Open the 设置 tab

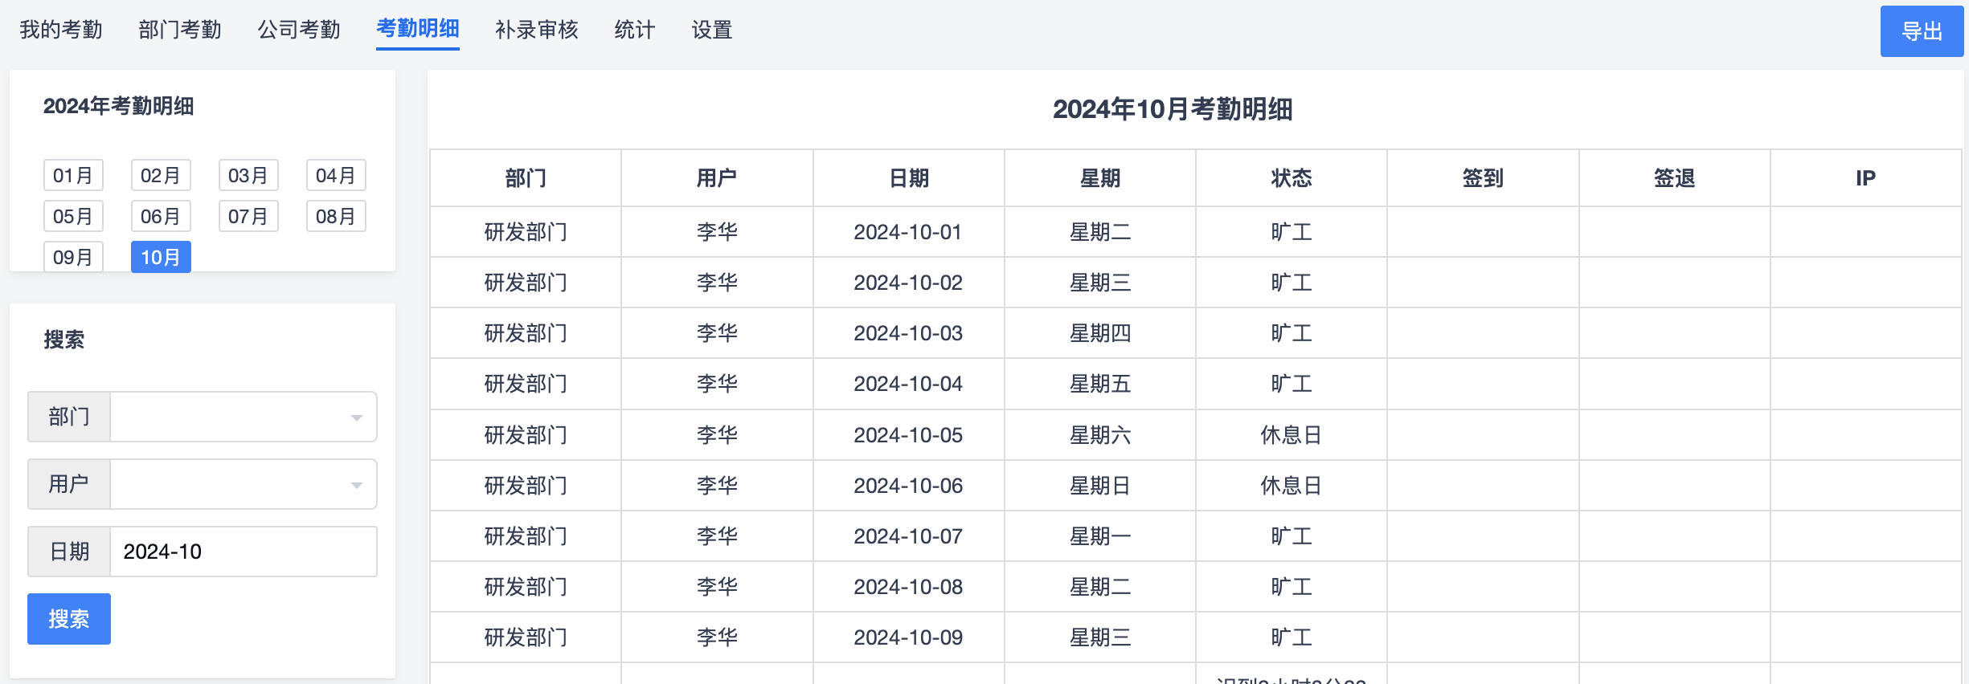pos(712,30)
